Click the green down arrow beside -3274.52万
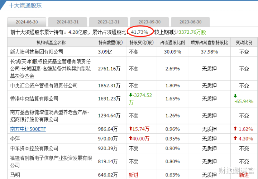The image size is (258, 179). coord(131,95)
